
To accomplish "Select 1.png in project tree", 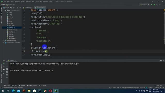I will [x=10, y=13].
